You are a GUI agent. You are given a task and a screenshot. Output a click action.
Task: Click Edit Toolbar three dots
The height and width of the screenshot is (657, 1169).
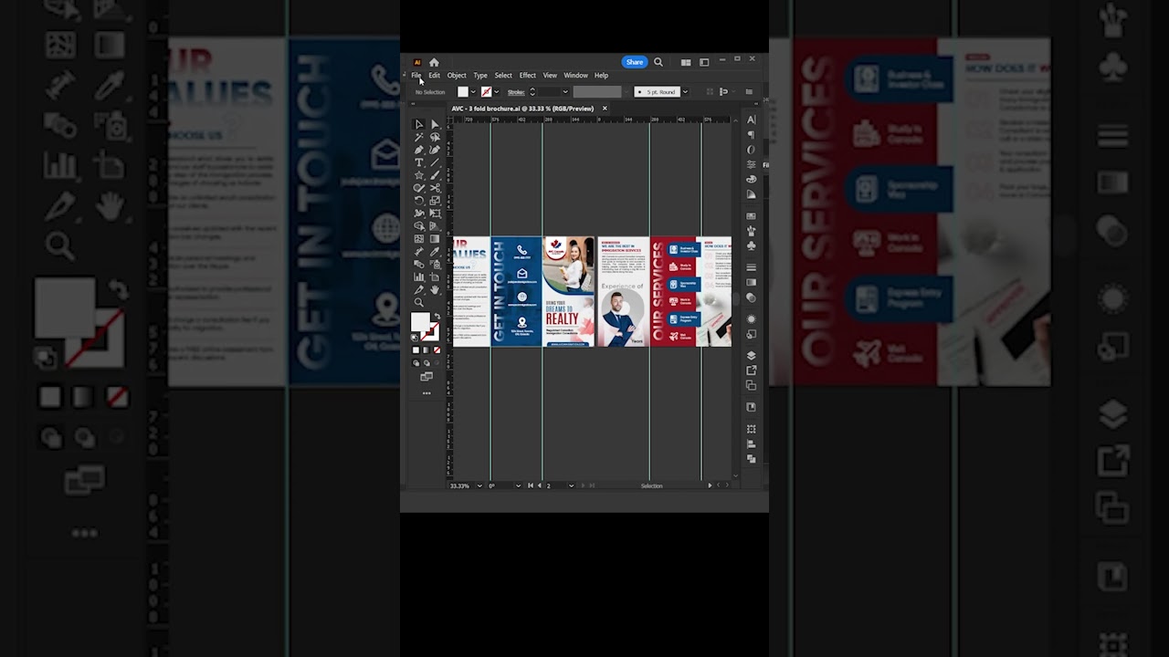click(x=427, y=392)
